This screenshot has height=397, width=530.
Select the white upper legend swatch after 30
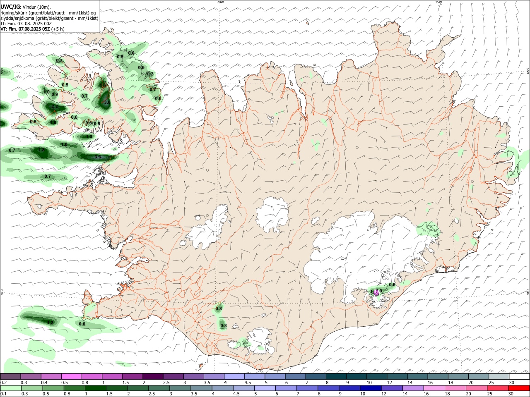pyautogui.click(x=519, y=376)
